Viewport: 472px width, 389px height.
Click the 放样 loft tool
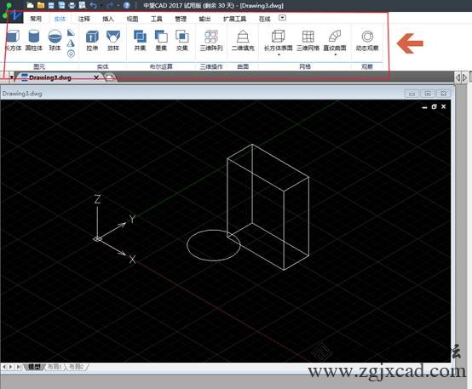click(x=113, y=41)
